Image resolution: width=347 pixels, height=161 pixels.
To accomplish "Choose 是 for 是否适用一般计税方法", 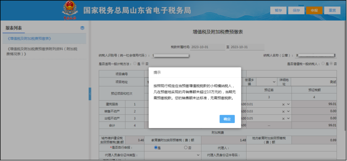I will click(x=135, y=64).
